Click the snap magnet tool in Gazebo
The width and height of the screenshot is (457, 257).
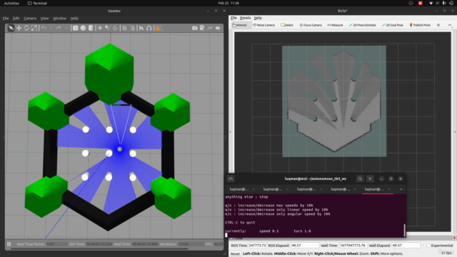pos(149,28)
